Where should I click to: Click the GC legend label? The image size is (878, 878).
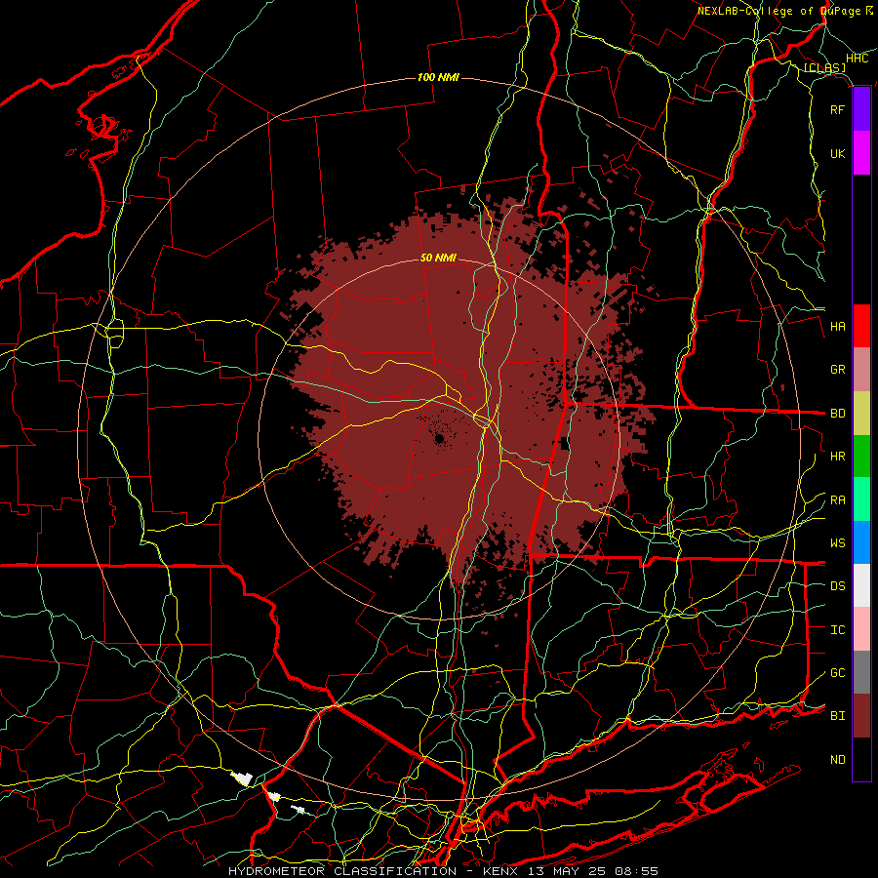tap(837, 673)
